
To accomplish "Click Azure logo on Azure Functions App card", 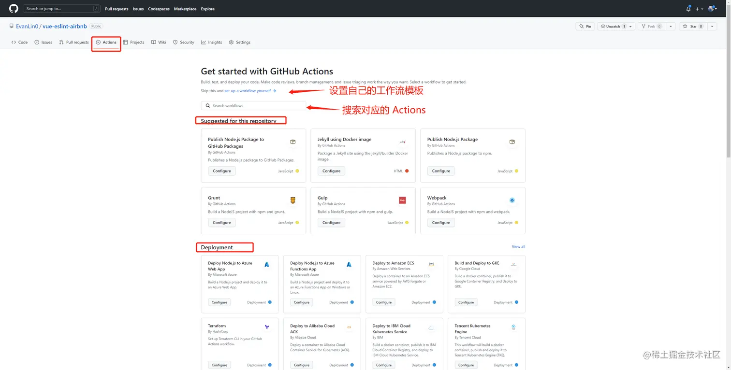I will pyautogui.click(x=349, y=265).
